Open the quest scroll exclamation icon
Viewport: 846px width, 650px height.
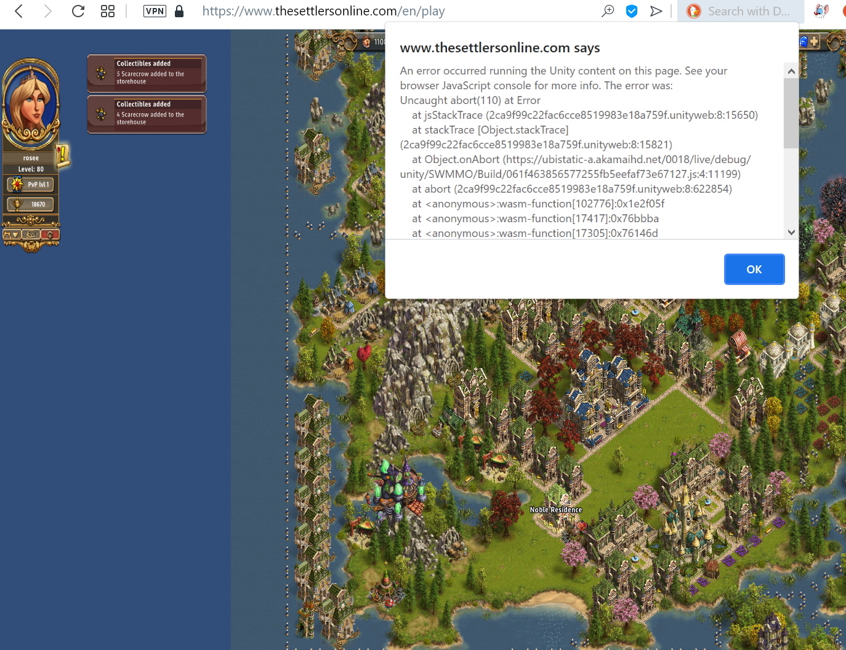click(x=62, y=155)
